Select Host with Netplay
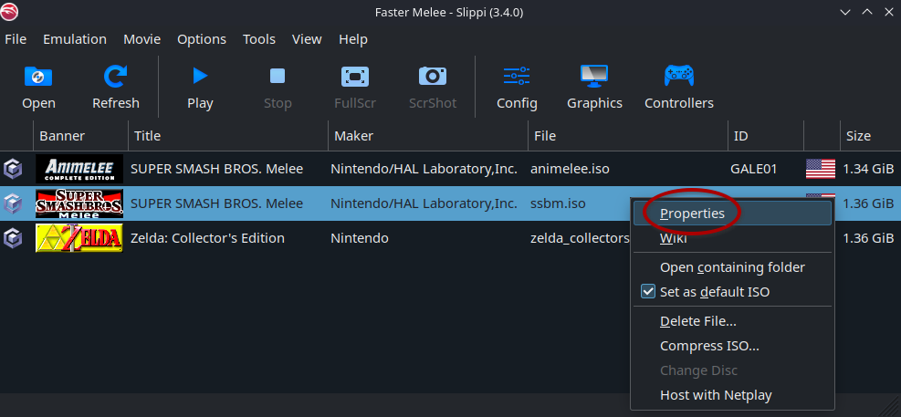The width and height of the screenshot is (901, 417). pos(732,395)
